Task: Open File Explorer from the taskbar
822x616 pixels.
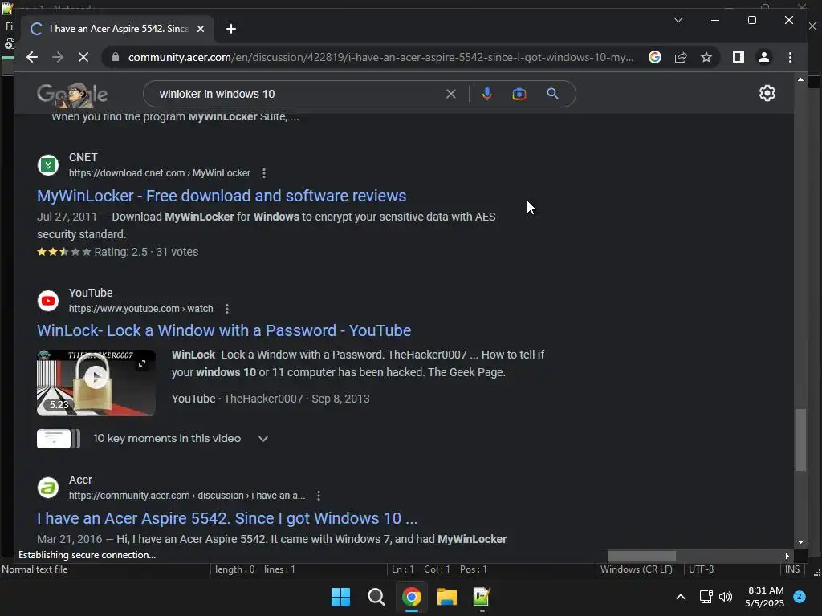Action: pyautogui.click(x=446, y=597)
